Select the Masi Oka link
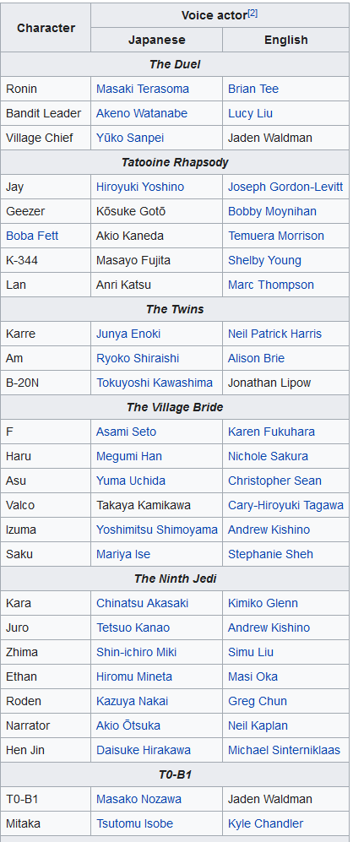The width and height of the screenshot is (353, 842). 253,676
